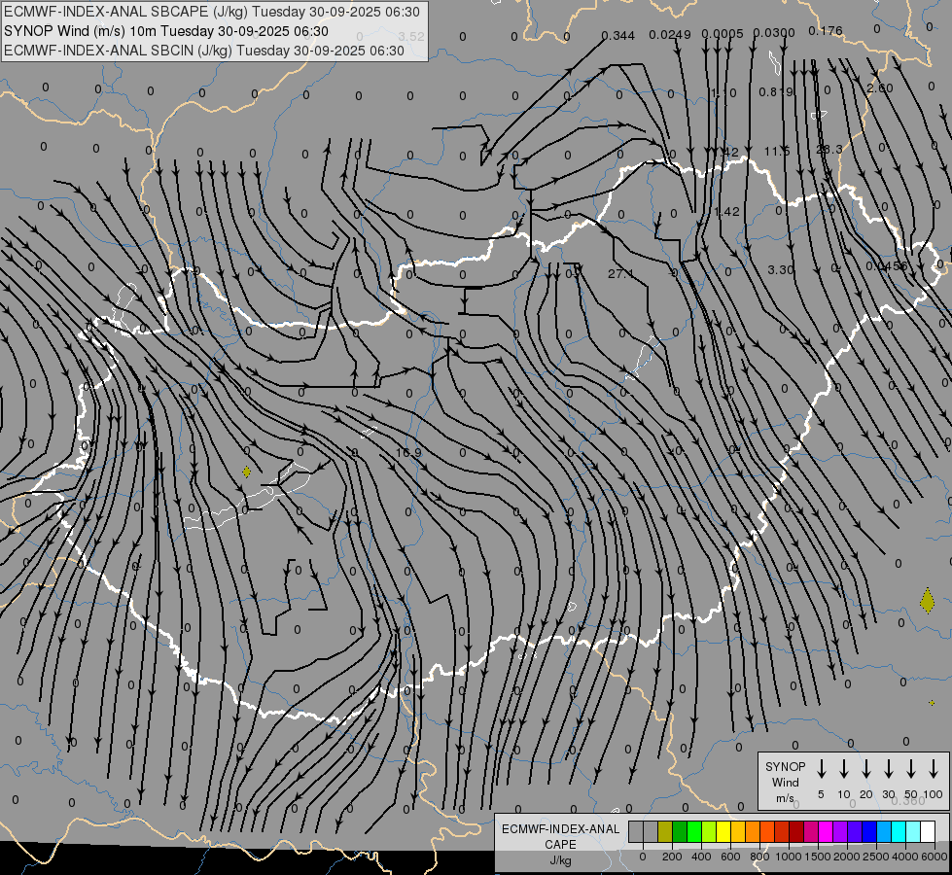Click the wind arrow labeled 30 in SYNOP legend
This screenshot has height=875, width=952.
click(888, 769)
